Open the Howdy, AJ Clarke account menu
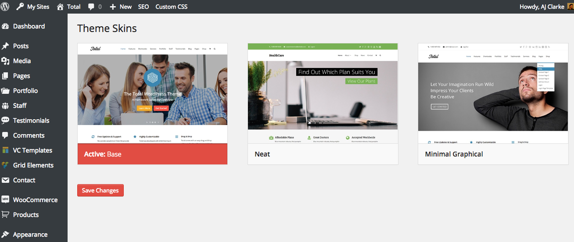This screenshot has height=242, width=574. click(x=542, y=7)
